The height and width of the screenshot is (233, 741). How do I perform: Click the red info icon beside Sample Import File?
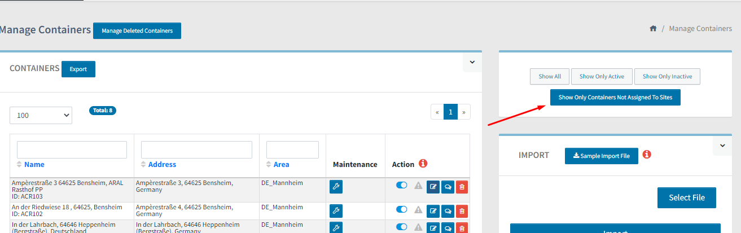(647, 154)
